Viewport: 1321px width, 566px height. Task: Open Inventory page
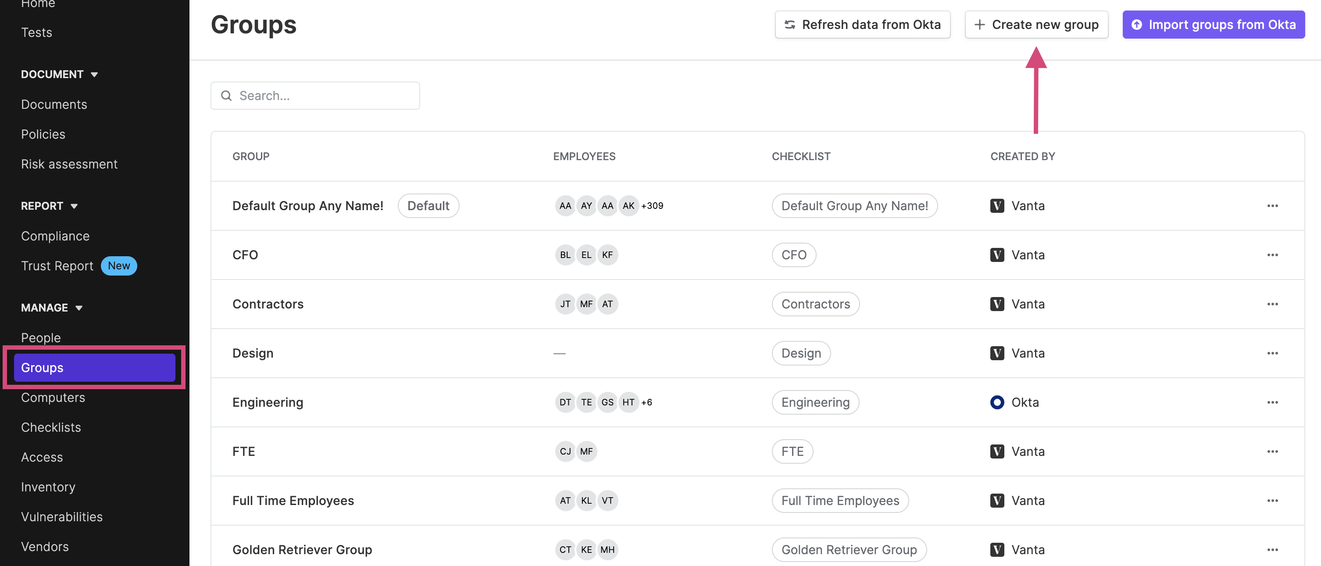(48, 487)
